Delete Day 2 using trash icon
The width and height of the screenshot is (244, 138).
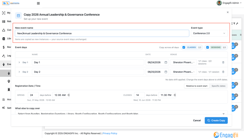[223, 72]
